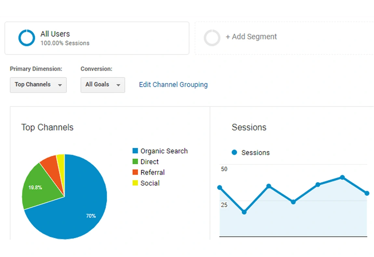Click the All Users segment donut icon
The width and height of the screenshot is (374, 257).
tap(26, 38)
